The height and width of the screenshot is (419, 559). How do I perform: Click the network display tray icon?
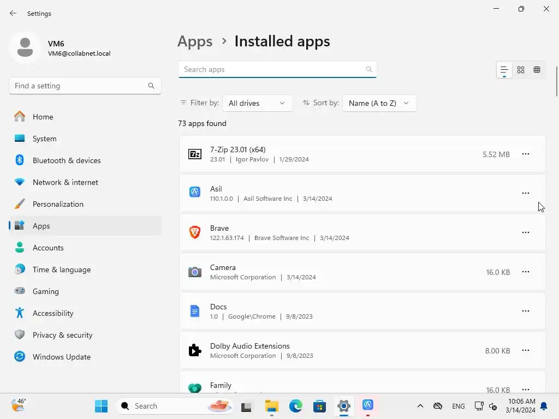(479, 406)
